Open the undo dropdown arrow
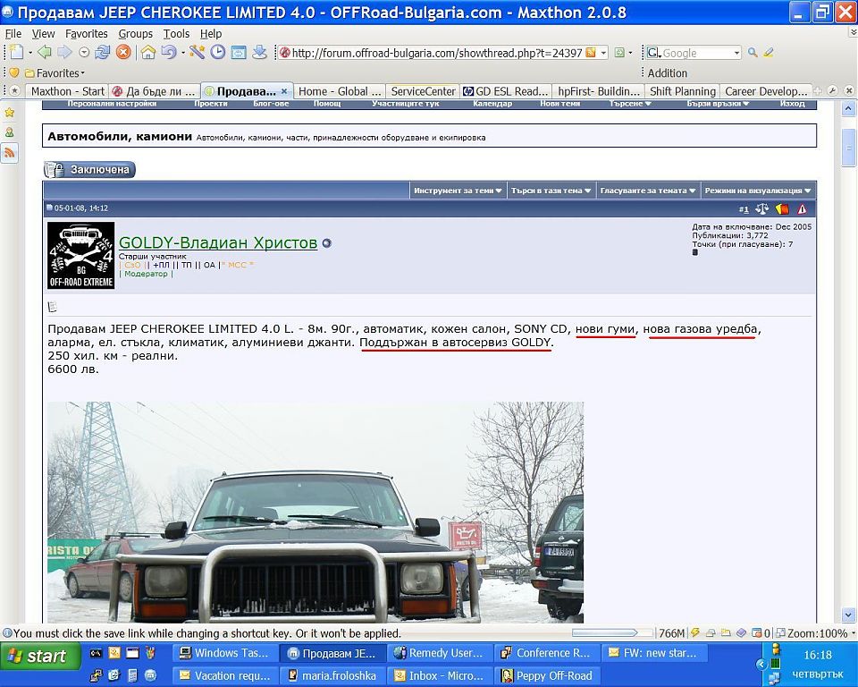This screenshot has width=858, height=687. [182, 53]
